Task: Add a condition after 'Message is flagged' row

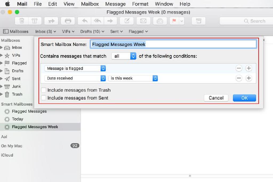Action: [249, 68]
